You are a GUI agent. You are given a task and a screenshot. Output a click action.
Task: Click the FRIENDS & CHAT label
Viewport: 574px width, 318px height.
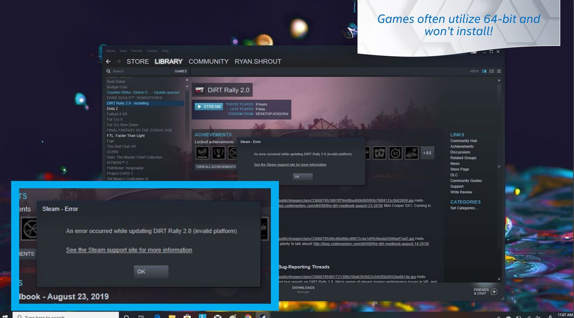(x=481, y=292)
